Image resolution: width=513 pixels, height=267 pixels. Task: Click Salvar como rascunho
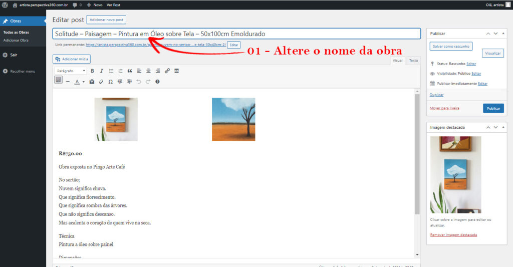tap(451, 47)
